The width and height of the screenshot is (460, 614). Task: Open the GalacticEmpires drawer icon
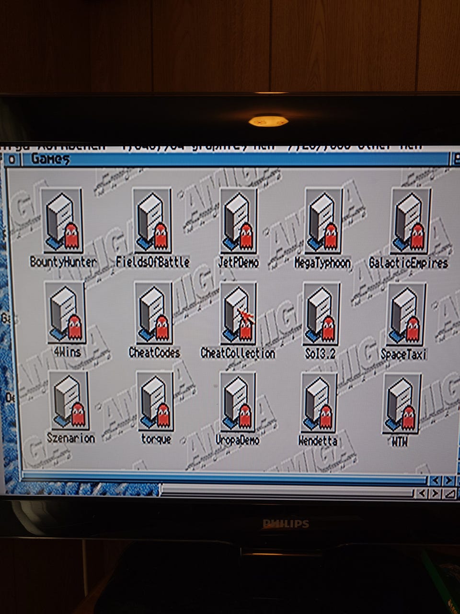(411, 221)
